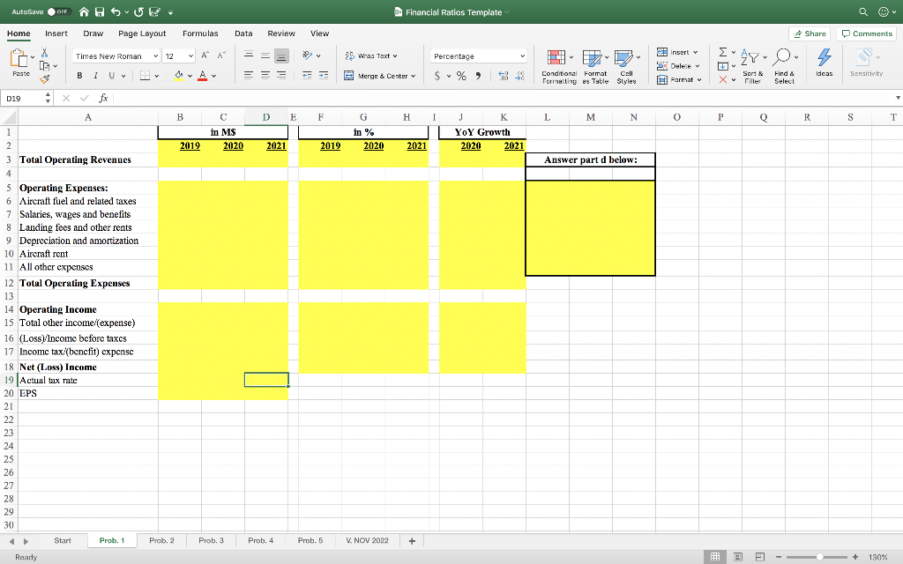Center text horizontally
903x564 pixels.
tap(265, 75)
